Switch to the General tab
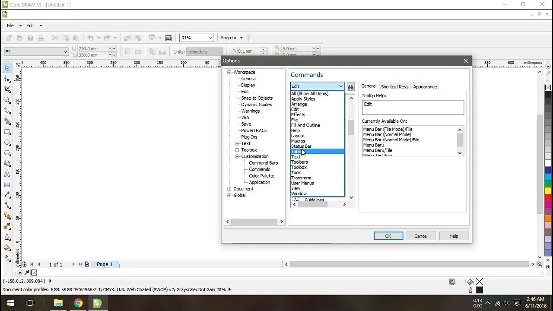 (x=369, y=86)
